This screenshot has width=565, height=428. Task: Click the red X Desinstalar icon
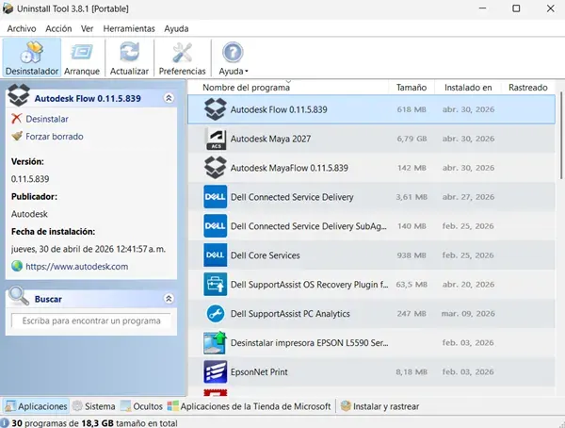(x=17, y=119)
